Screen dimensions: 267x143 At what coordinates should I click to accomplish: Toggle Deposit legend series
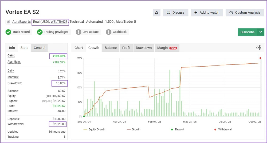pyautogui.click(x=178, y=129)
